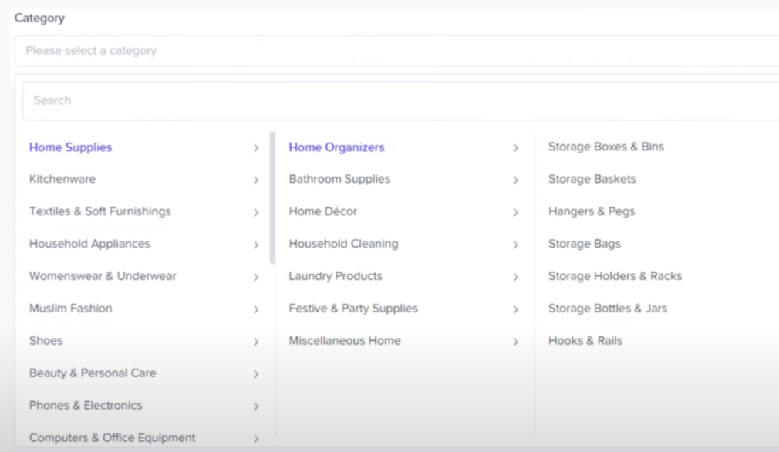The width and height of the screenshot is (779, 452).
Task: Focus the category Search input box
Action: pyautogui.click(x=400, y=101)
